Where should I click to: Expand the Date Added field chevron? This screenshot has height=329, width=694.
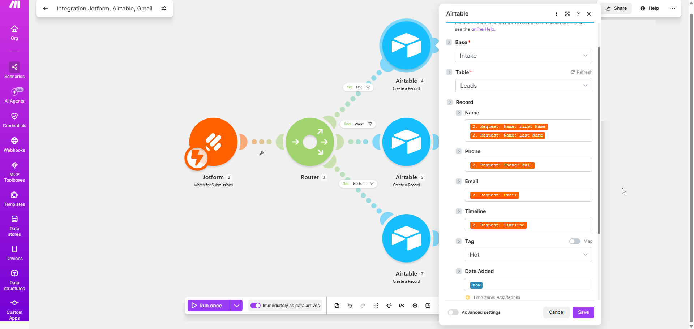point(459,271)
